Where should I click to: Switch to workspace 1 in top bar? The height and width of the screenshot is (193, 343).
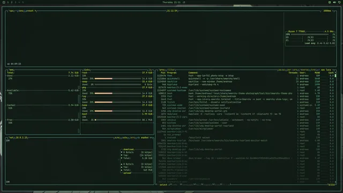[8, 2]
